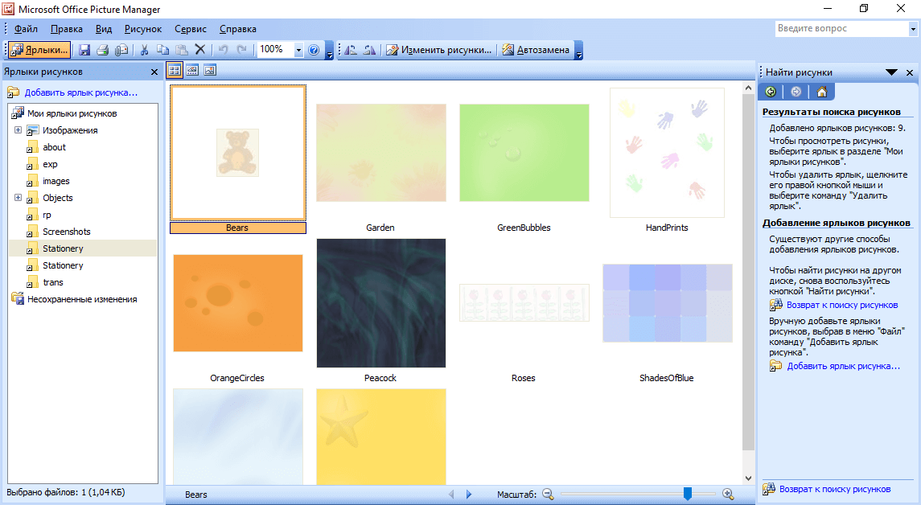Open the Help question mark icon

coord(314,50)
